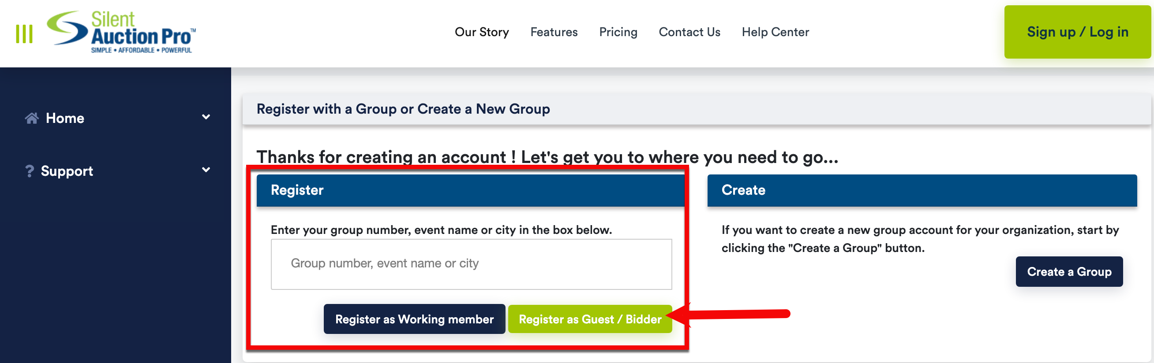
Task: Open the Contact Us link
Action: (x=689, y=32)
